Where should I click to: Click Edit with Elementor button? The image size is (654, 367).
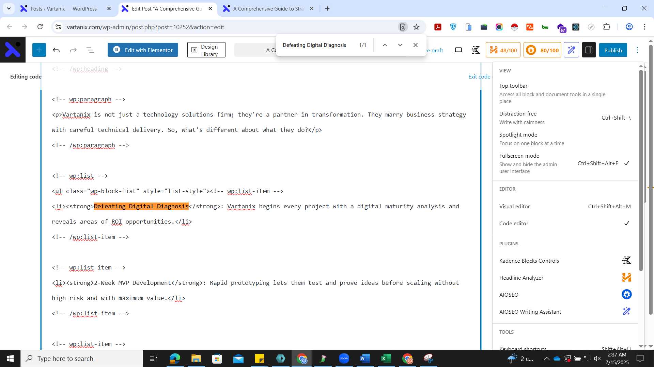(x=143, y=50)
